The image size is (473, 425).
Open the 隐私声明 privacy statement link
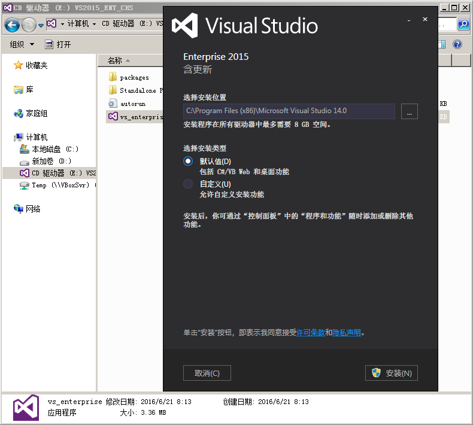pyautogui.click(x=347, y=332)
